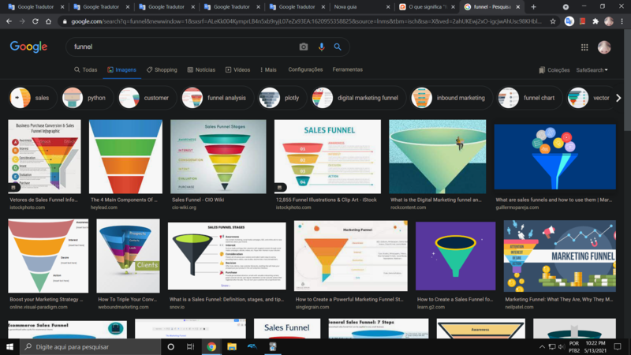Filter by the 'sales' chip
Viewport: 631px width, 355px height.
(32, 98)
